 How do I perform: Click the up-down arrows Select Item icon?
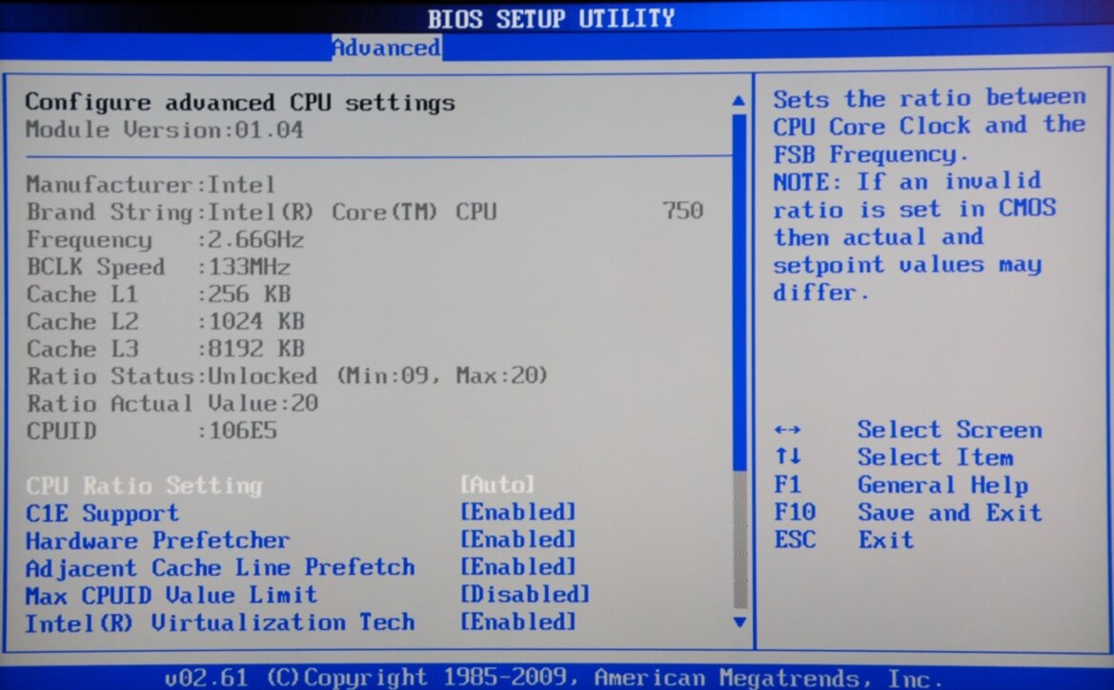point(787,457)
